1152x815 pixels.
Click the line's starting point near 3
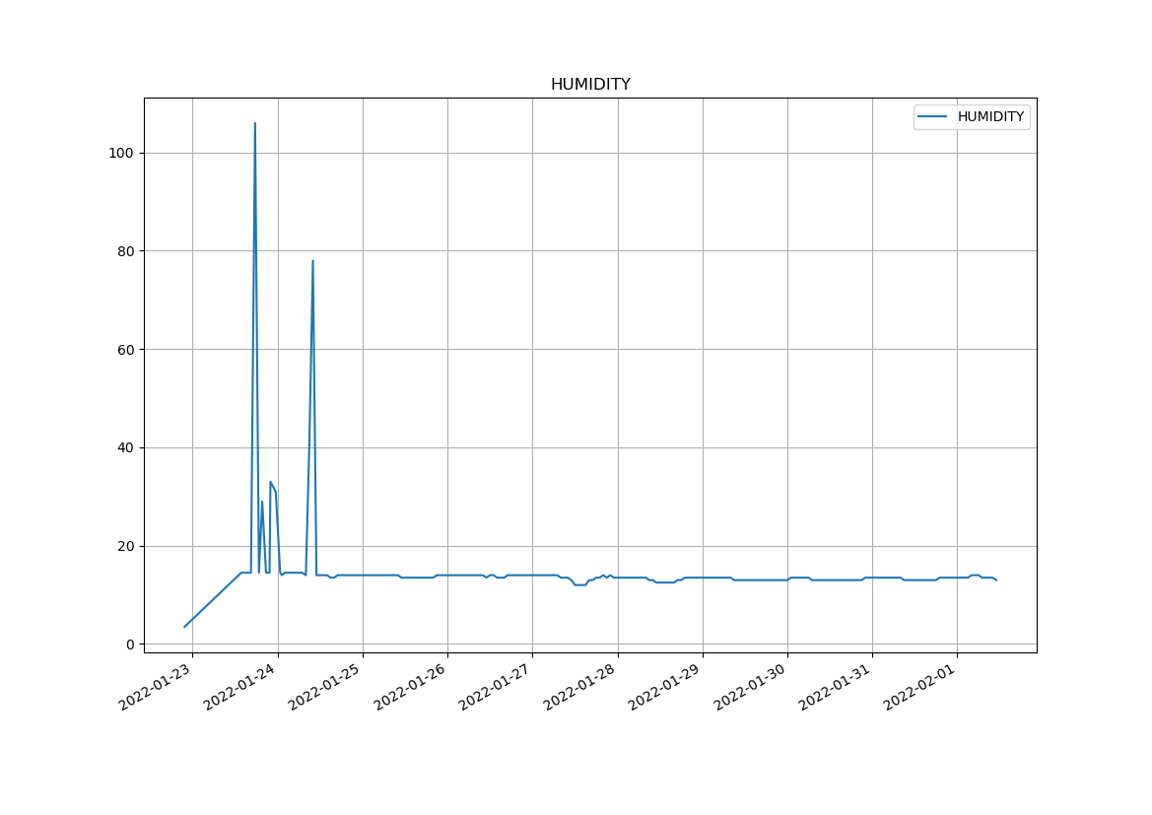click(x=184, y=627)
